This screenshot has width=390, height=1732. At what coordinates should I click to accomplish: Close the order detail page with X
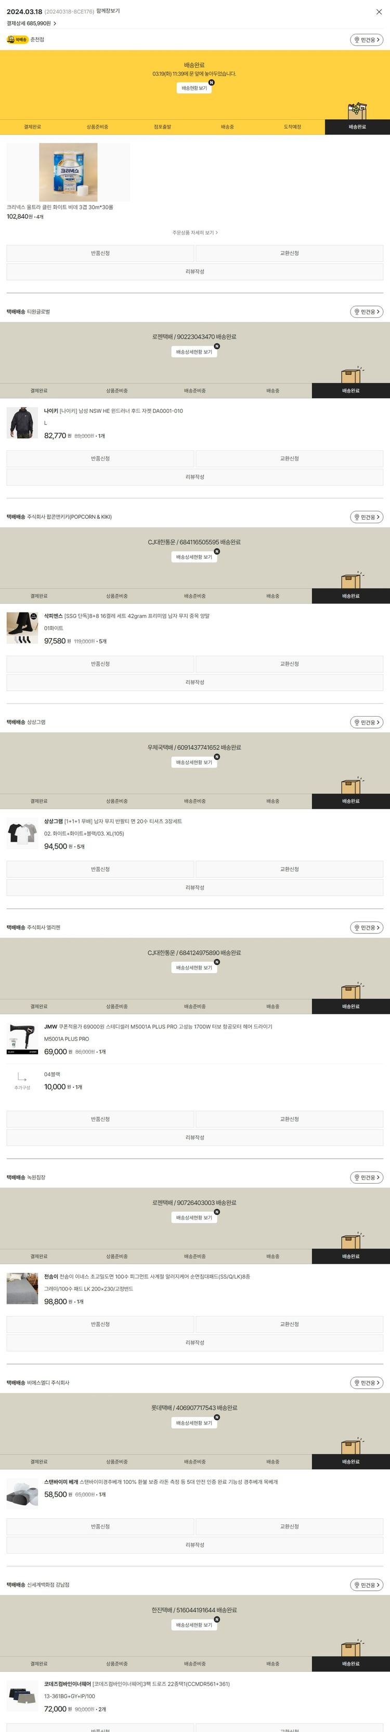[x=379, y=11]
